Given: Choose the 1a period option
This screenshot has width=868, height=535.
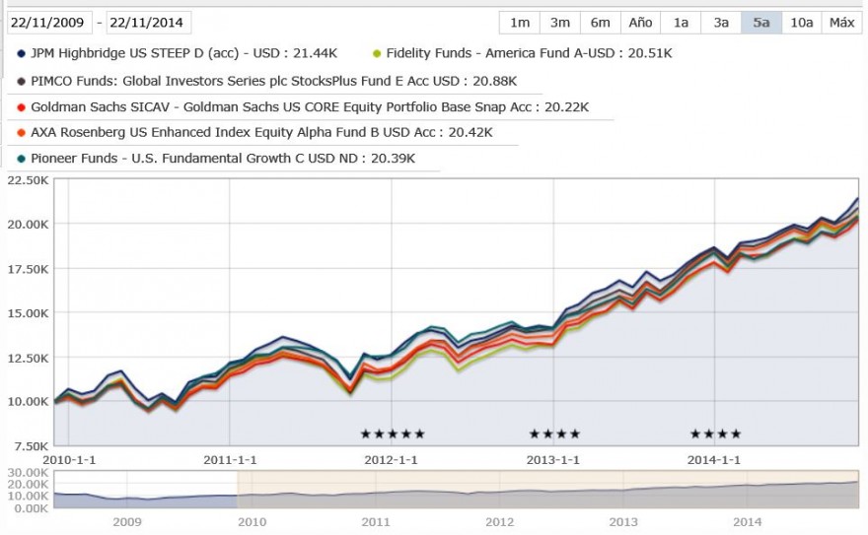Looking at the screenshot, I should tap(681, 23).
